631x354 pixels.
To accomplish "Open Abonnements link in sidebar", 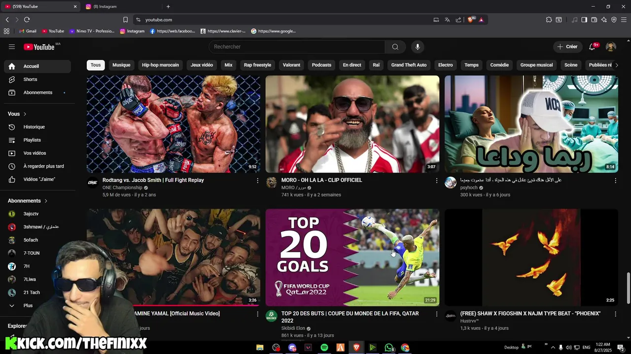I will [37, 92].
